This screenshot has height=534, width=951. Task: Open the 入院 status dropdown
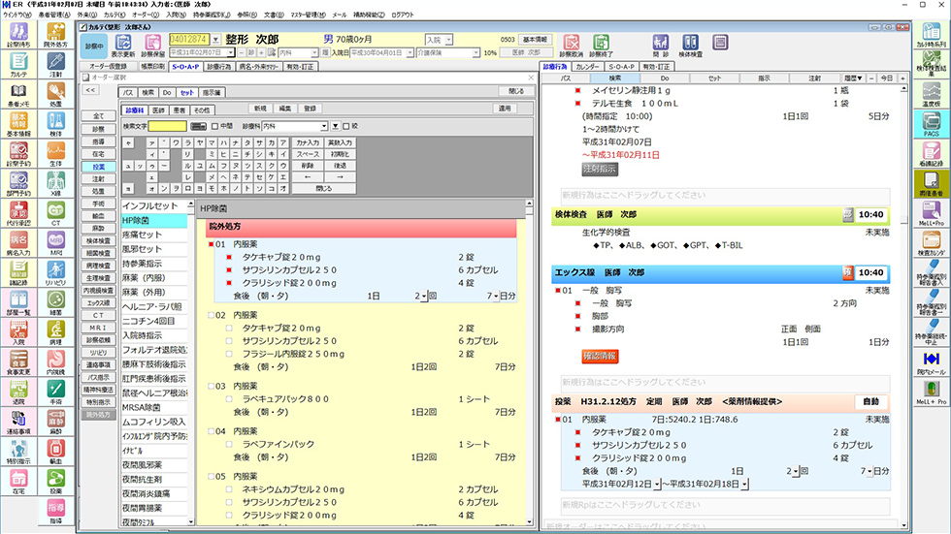pos(448,40)
